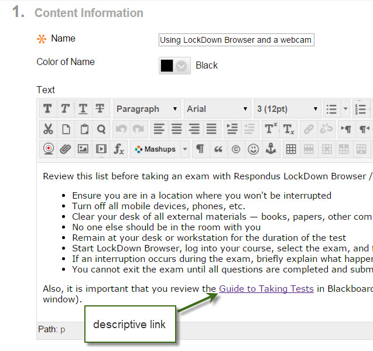Screen dimensions: 373x351
Task: Set left-to-right text direction
Action: coord(347,130)
